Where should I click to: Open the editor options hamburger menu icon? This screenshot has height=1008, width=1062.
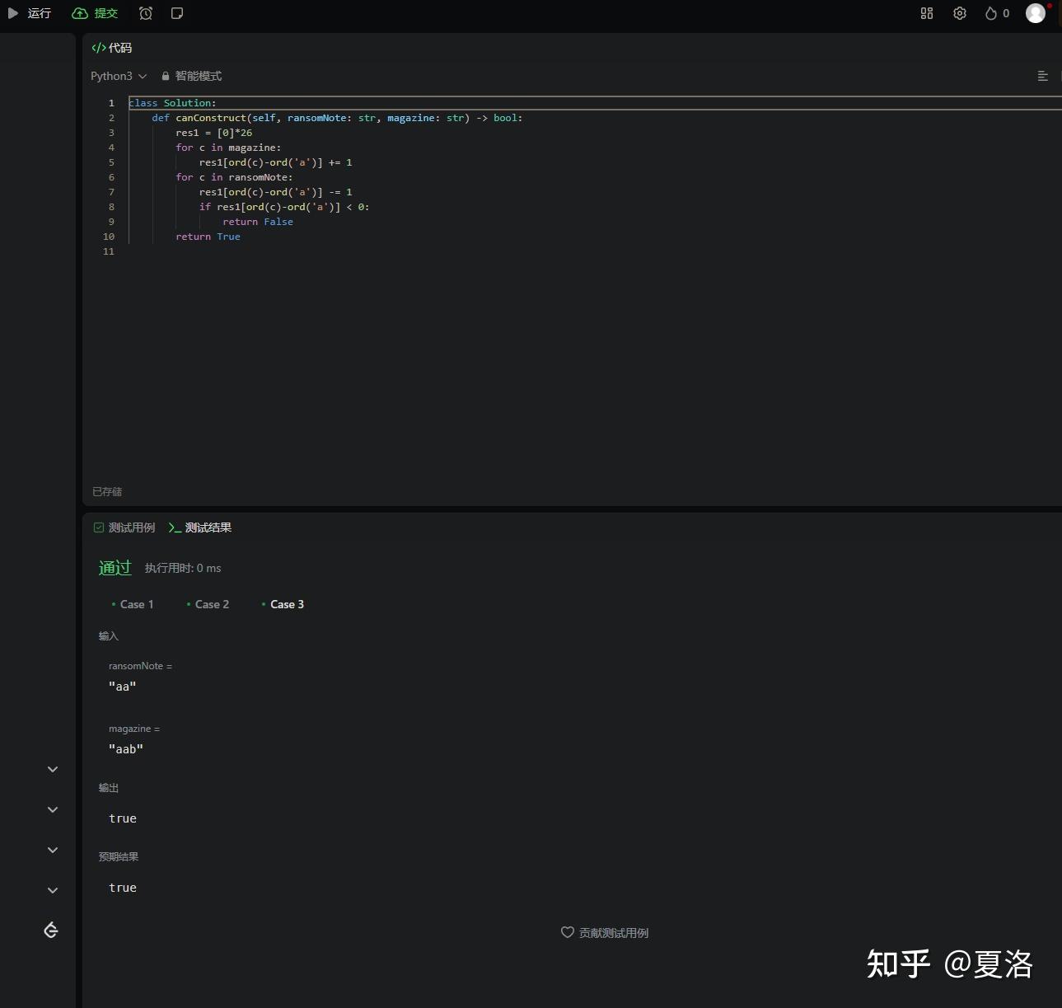click(1042, 76)
